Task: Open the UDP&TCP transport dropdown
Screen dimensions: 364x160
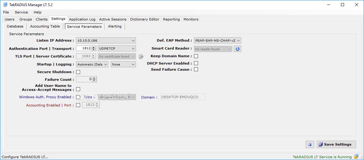Action: [117, 49]
